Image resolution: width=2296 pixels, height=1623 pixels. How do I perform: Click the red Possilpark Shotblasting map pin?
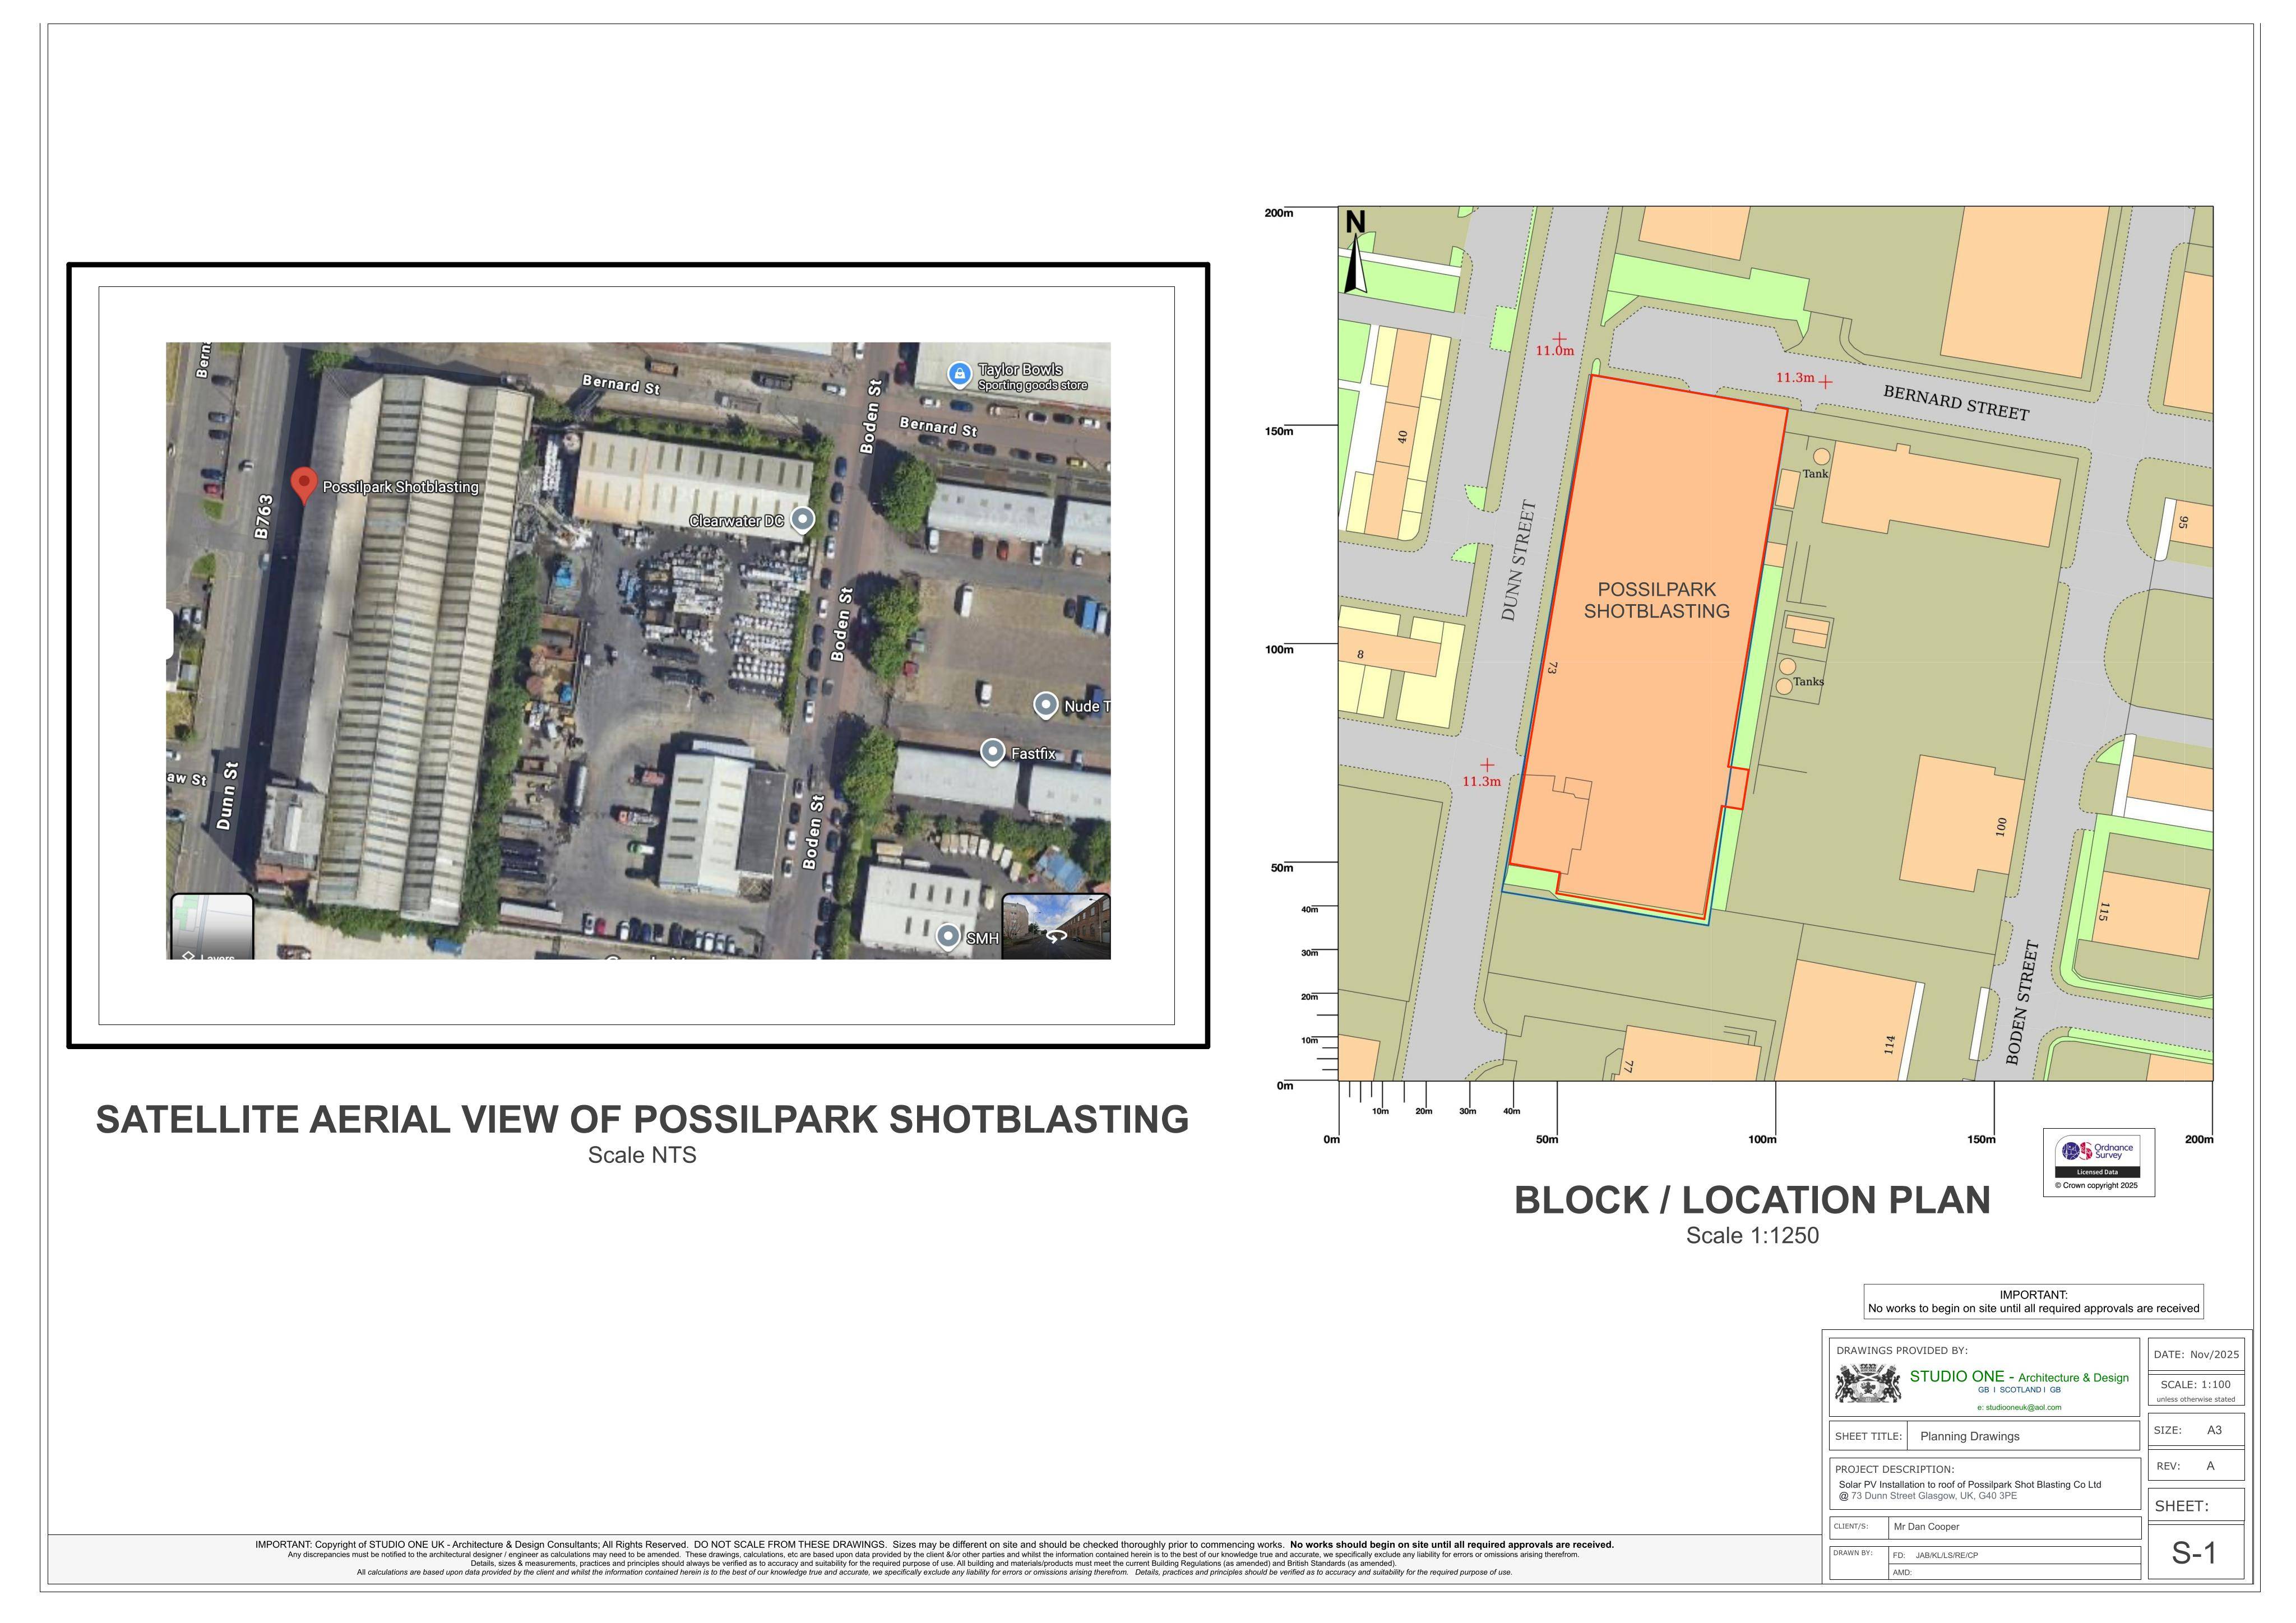coord(304,485)
